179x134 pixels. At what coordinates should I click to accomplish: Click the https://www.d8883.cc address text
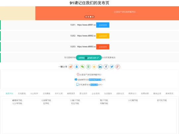click(87, 47)
